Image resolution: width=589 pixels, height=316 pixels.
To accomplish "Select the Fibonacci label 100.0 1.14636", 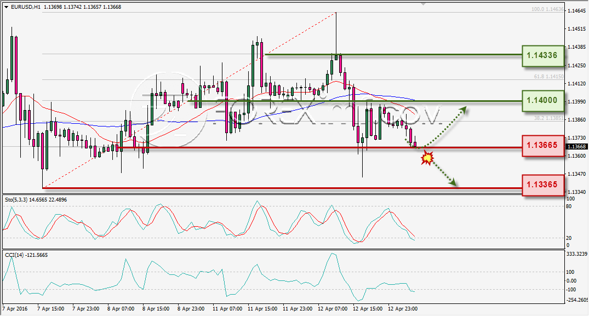I will point(548,9).
